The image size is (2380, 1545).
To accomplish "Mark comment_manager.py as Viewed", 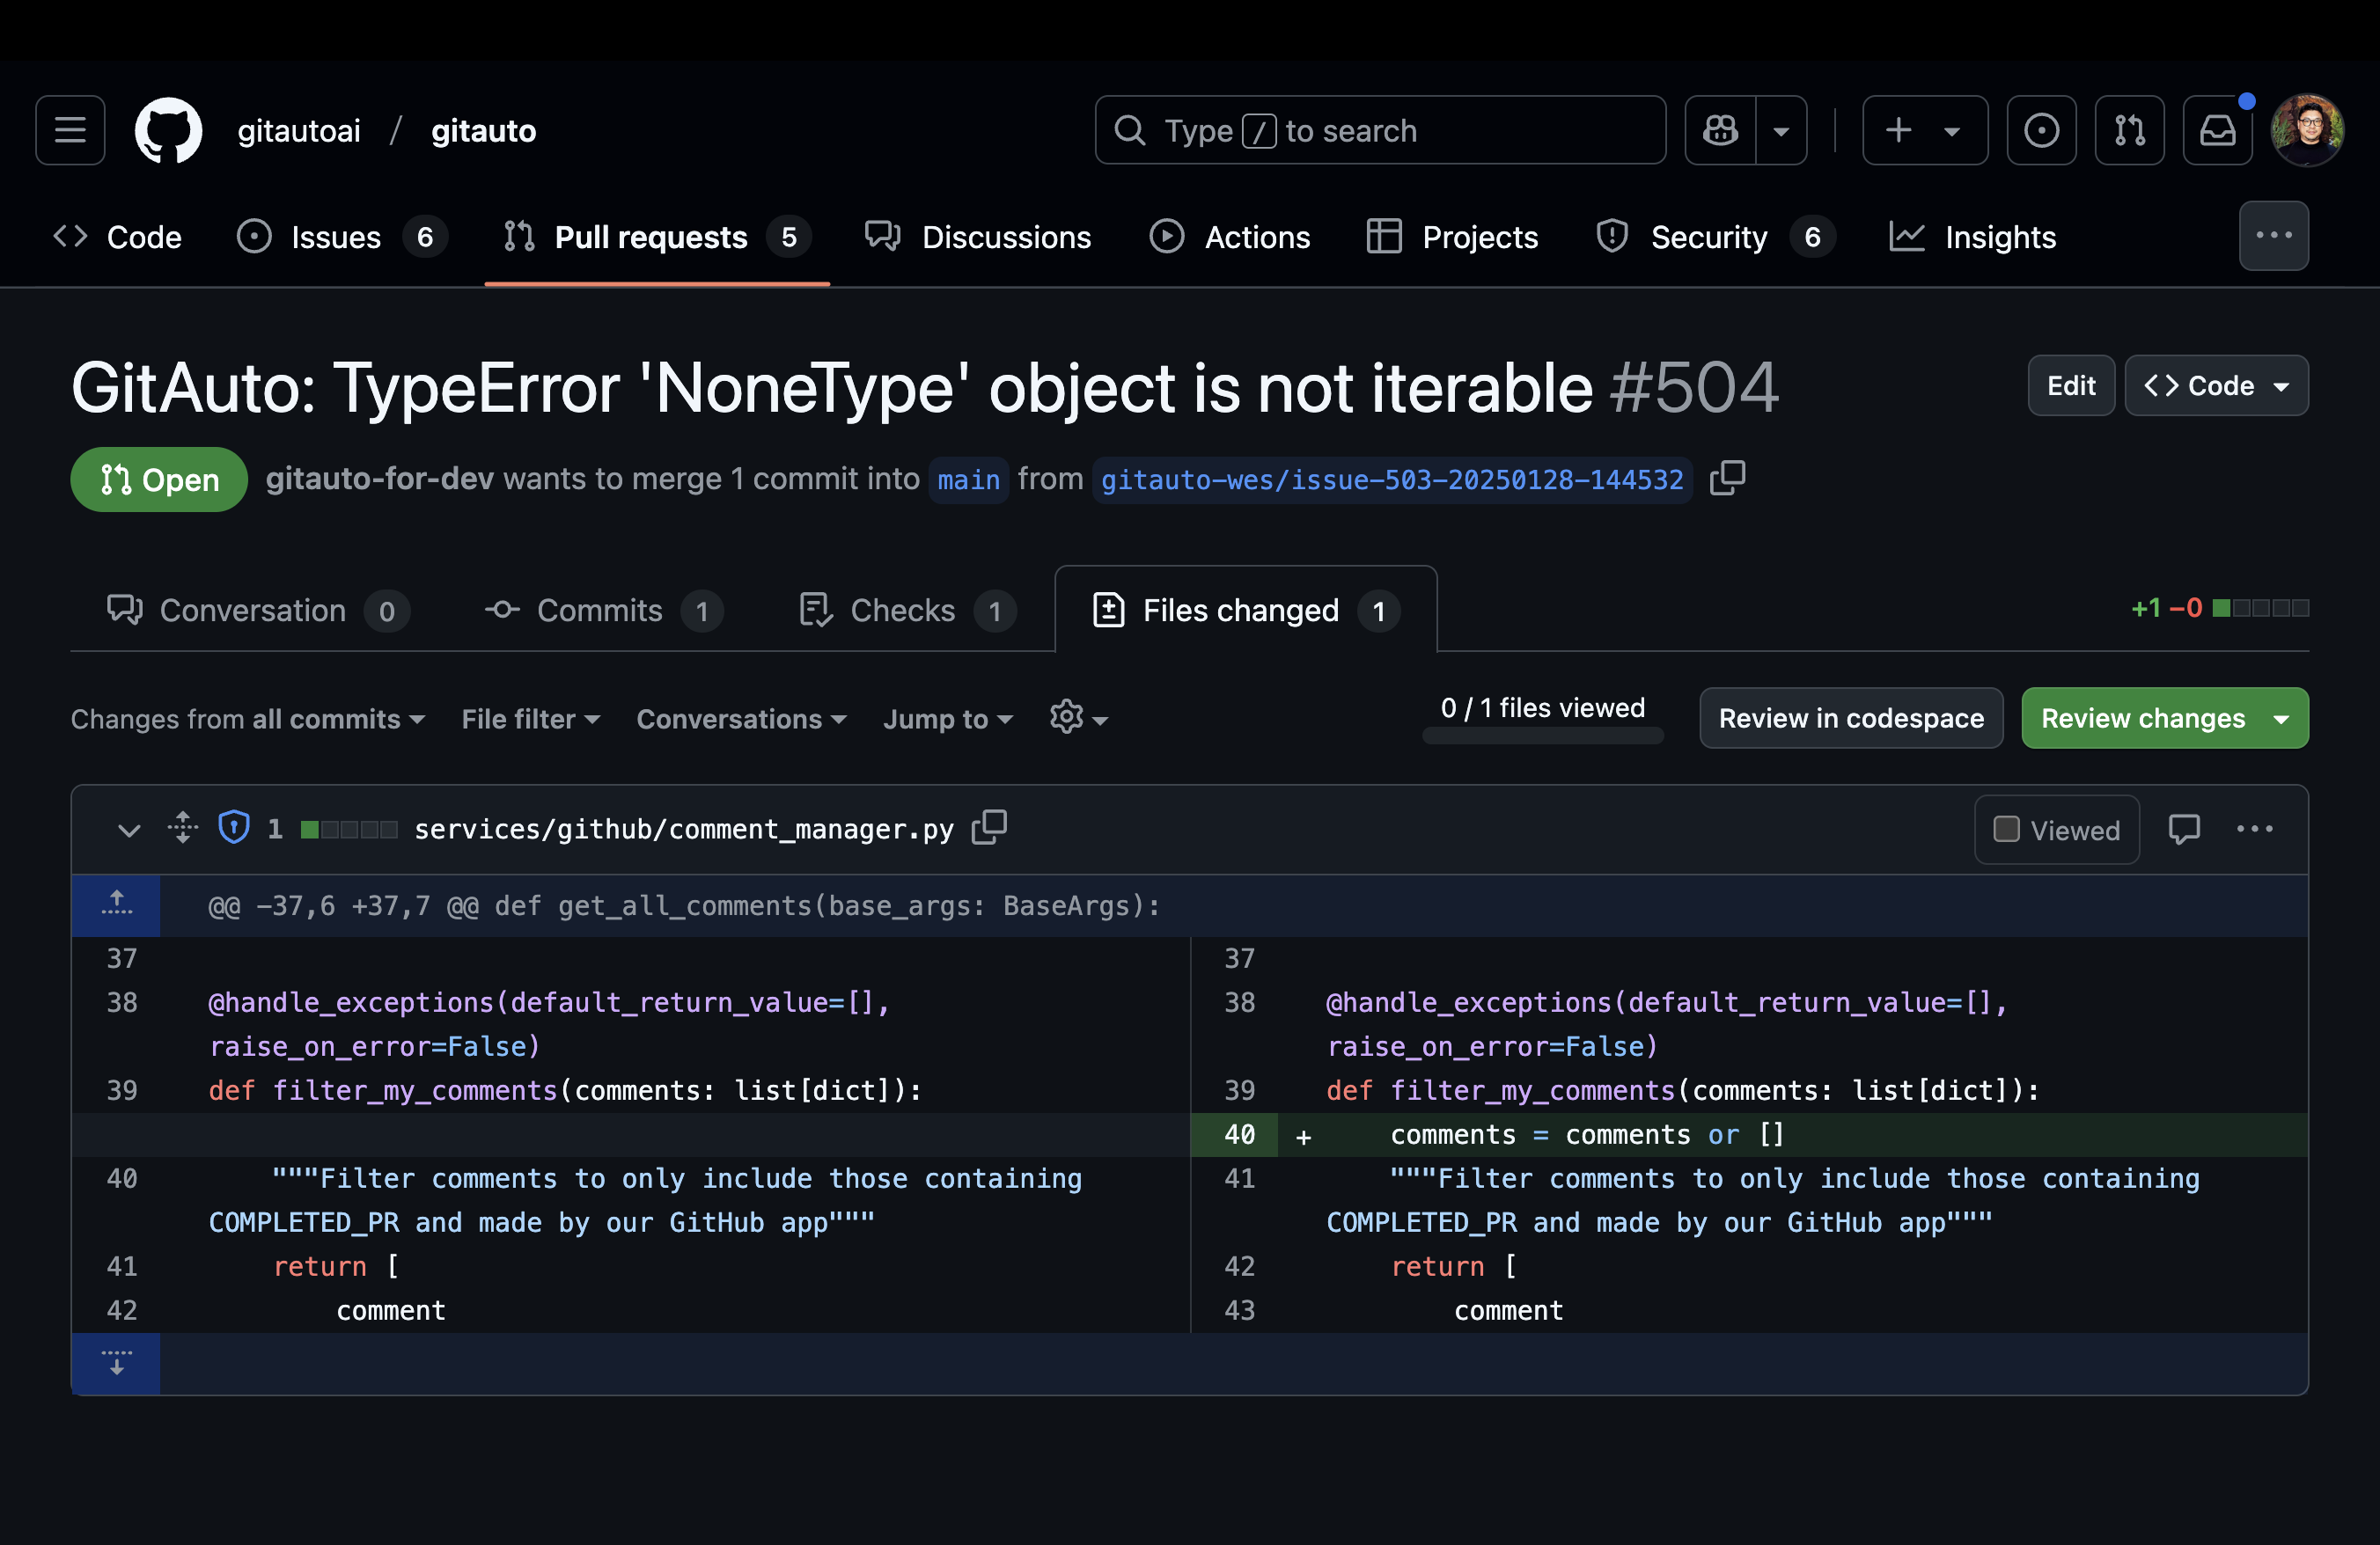I will pos(2057,830).
